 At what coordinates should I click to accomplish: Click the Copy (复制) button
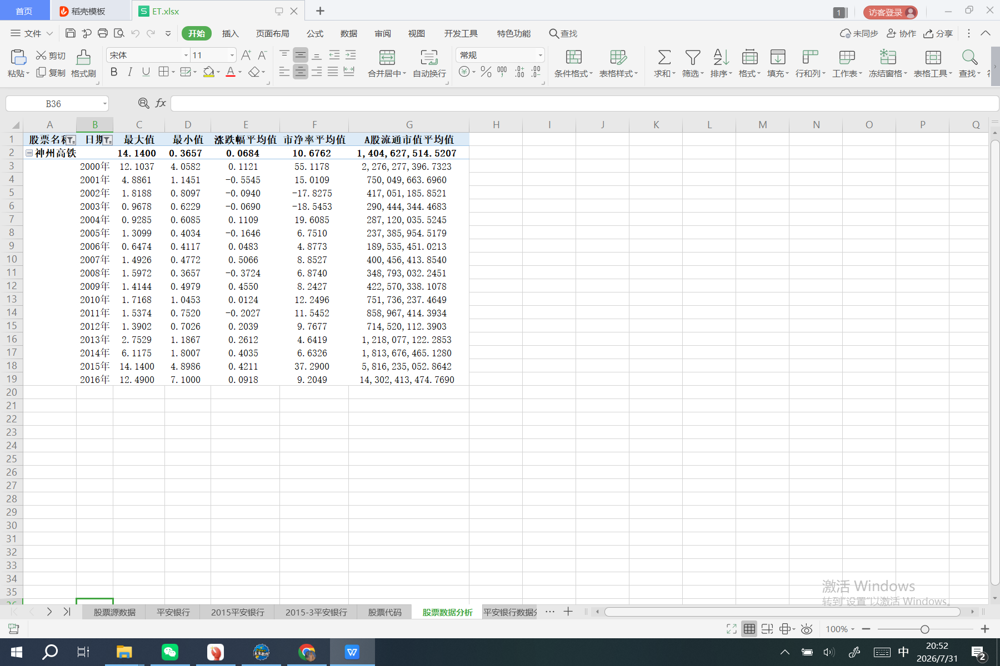pyautogui.click(x=51, y=73)
